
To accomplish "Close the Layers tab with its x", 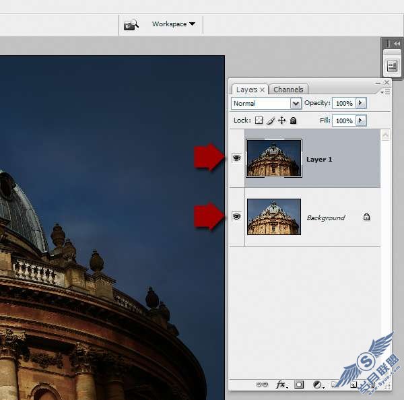I will [263, 90].
